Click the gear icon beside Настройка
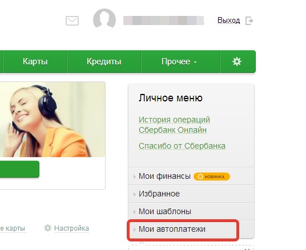This screenshot has height=250, width=306. [x=47, y=228]
